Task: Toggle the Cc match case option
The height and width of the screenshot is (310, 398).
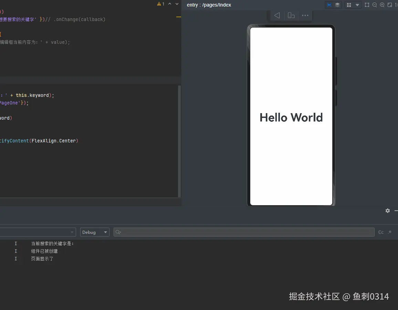Action: (381, 232)
